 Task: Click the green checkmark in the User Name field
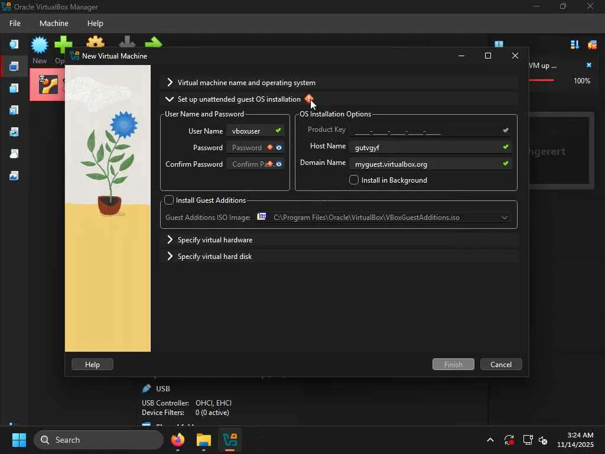click(x=278, y=131)
